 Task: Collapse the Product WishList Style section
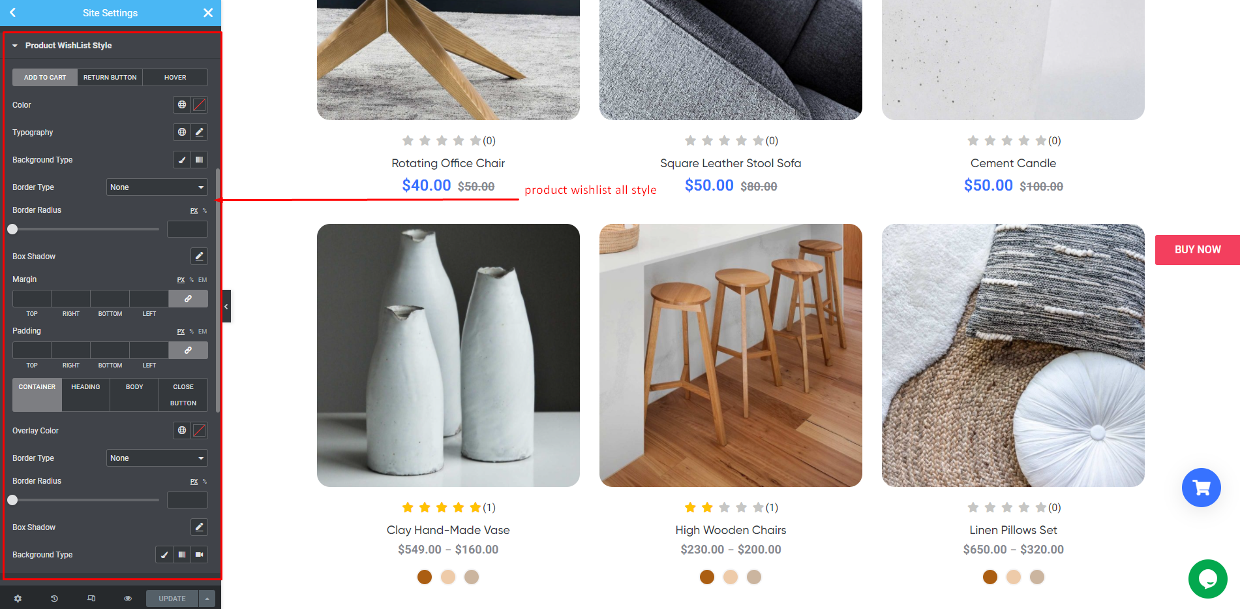pyautogui.click(x=15, y=46)
